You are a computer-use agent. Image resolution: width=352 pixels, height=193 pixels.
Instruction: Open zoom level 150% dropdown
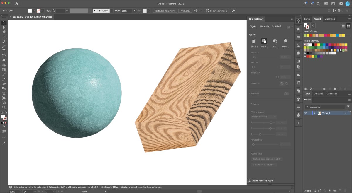tap(21, 191)
